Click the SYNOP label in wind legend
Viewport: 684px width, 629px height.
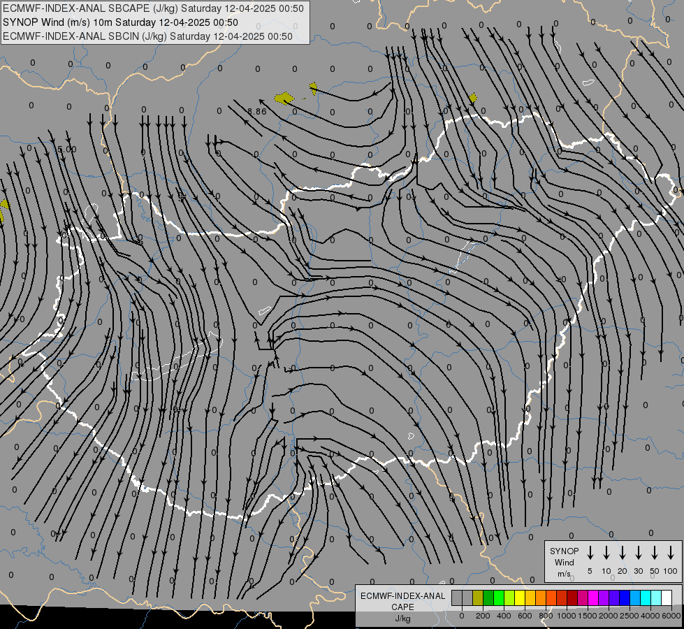point(564,551)
